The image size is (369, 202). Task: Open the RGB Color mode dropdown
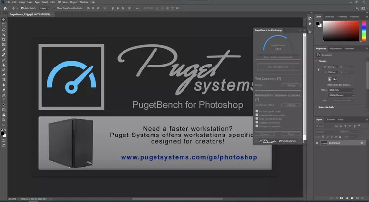341,90
